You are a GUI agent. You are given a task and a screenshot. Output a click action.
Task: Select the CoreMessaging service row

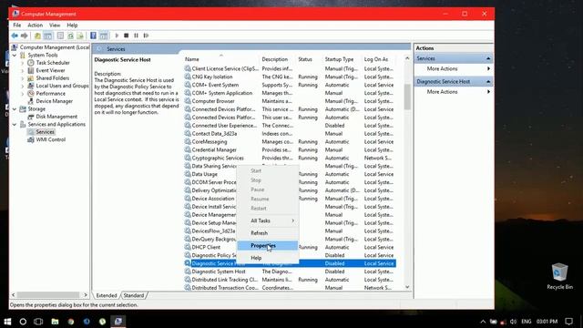(x=290, y=142)
